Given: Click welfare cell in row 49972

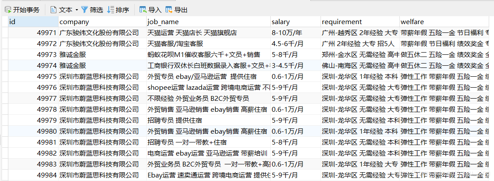Looking at the screenshot, I should [x=444, y=43].
